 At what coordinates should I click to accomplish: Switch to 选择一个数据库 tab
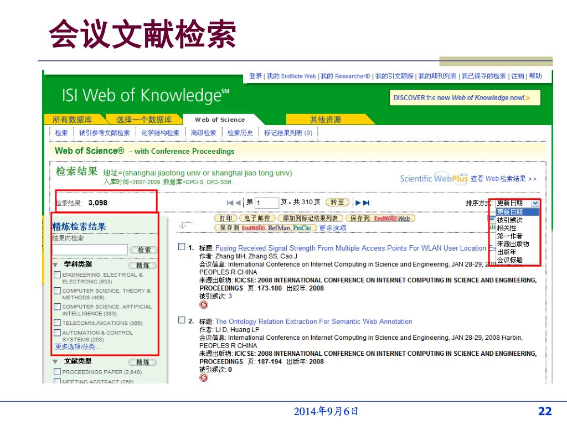click(144, 120)
